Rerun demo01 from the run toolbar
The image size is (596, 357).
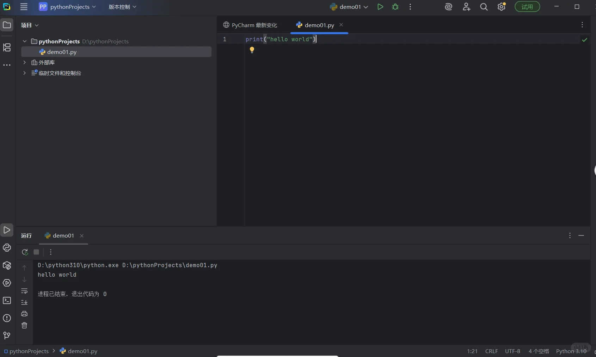tap(24, 252)
